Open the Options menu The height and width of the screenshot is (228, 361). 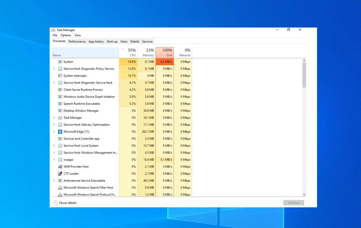tap(66, 35)
